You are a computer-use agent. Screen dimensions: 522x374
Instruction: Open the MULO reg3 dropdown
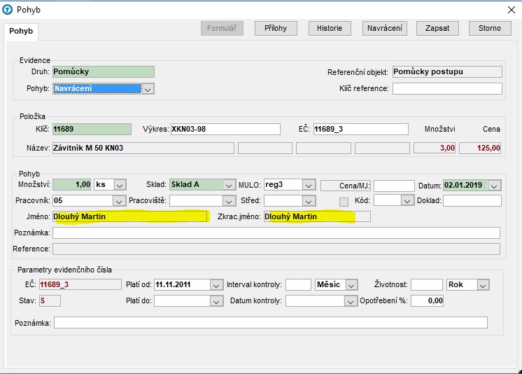coord(309,185)
